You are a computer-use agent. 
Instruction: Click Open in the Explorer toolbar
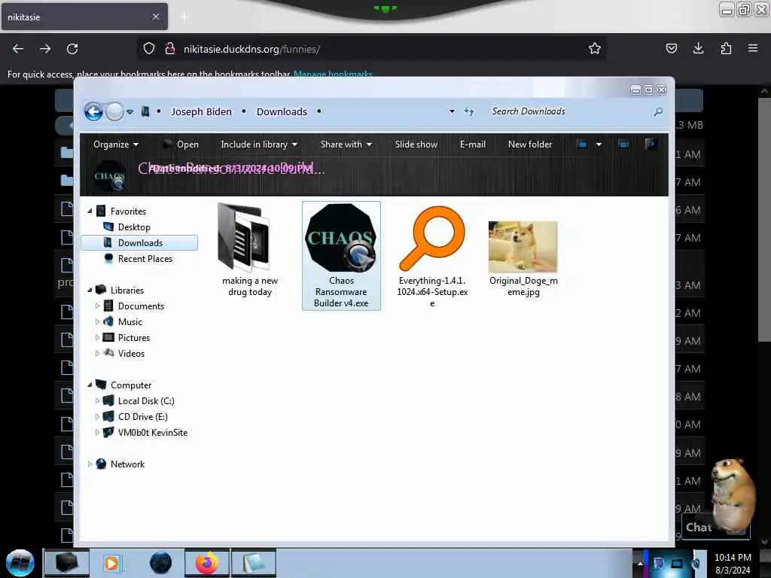pyautogui.click(x=181, y=144)
